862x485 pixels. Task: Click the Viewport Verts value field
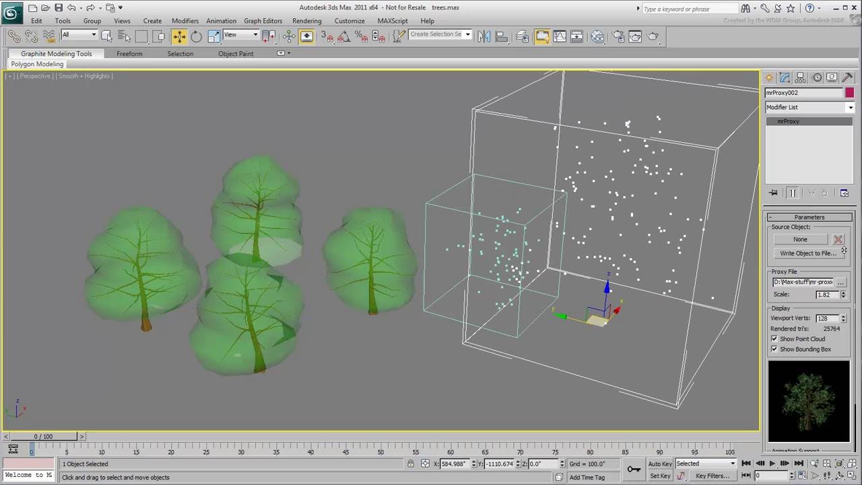pyautogui.click(x=827, y=318)
